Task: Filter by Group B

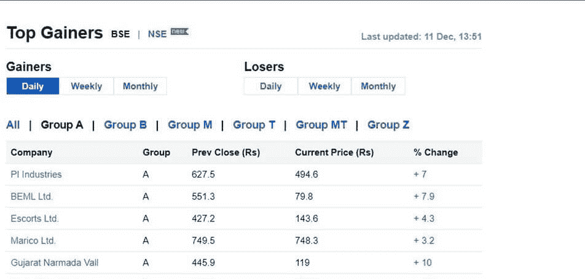Action: (x=125, y=125)
